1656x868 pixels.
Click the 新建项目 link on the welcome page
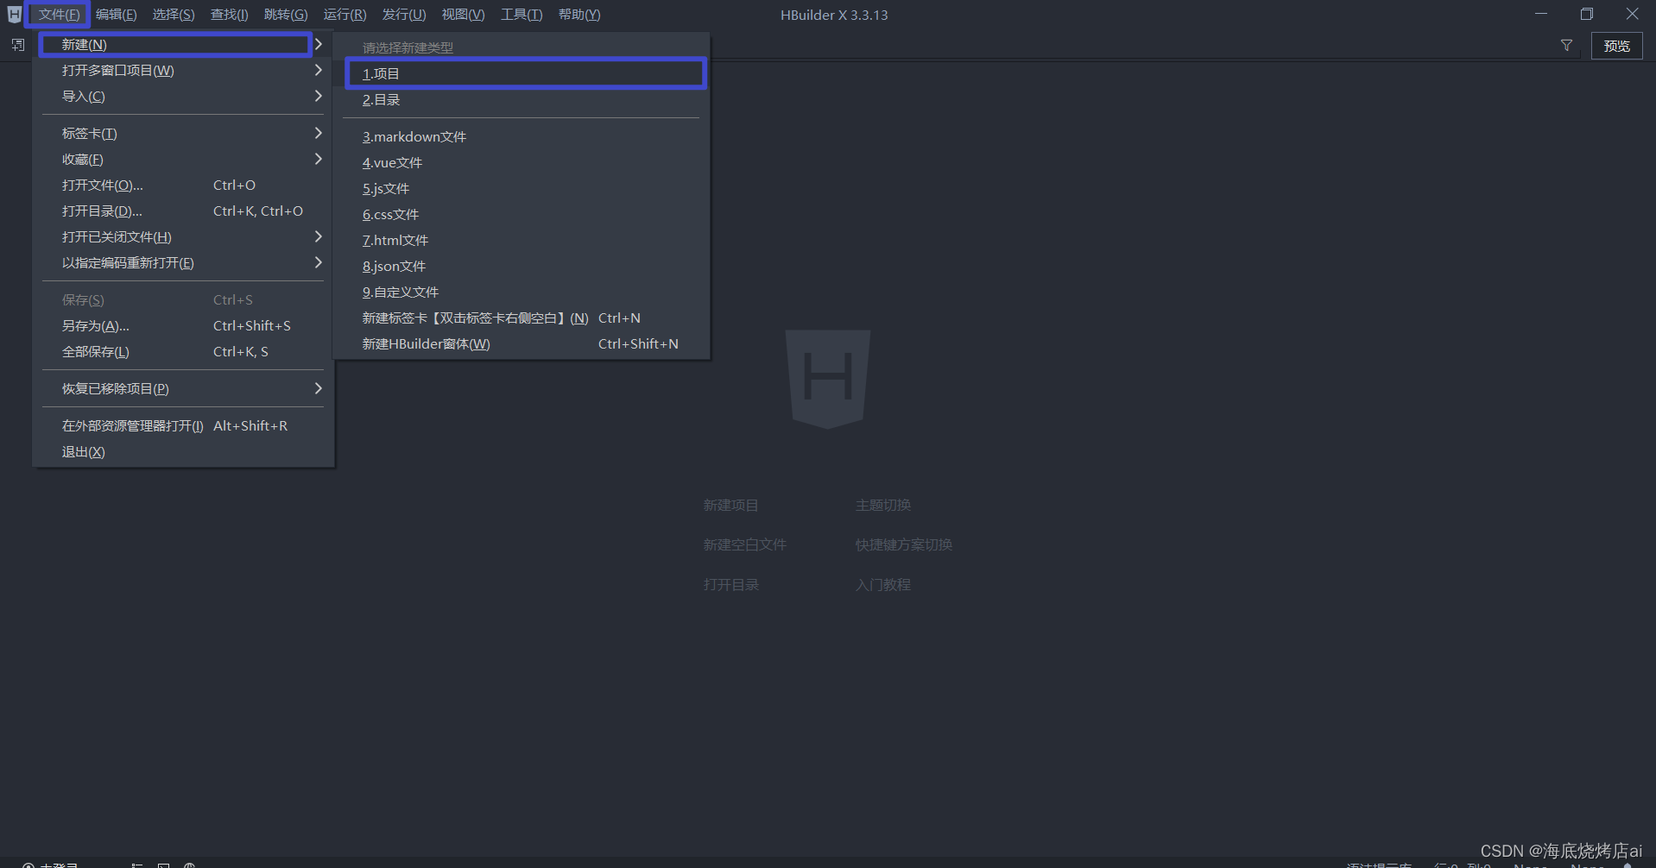[730, 505]
